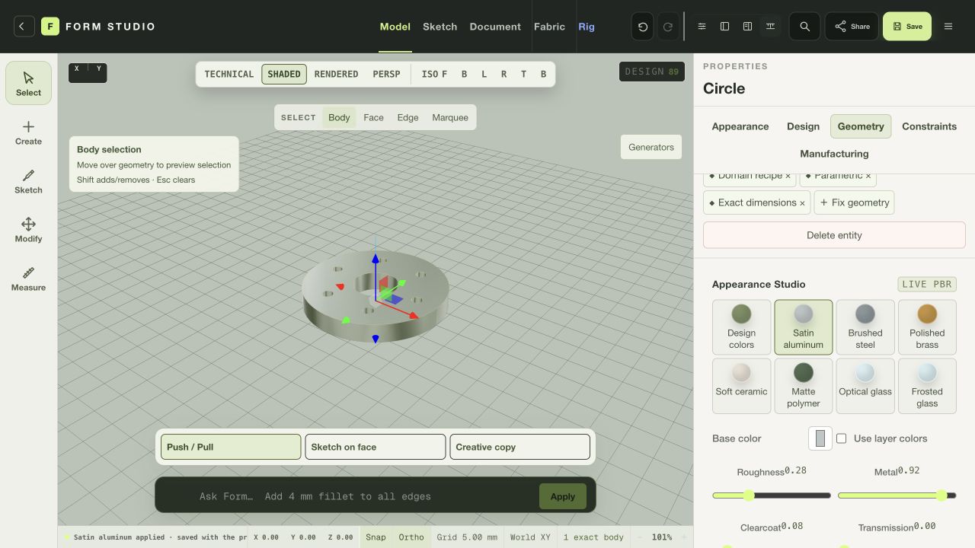Open the Create tool
The height and width of the screenshot is (548, 975).
[29, 132]
